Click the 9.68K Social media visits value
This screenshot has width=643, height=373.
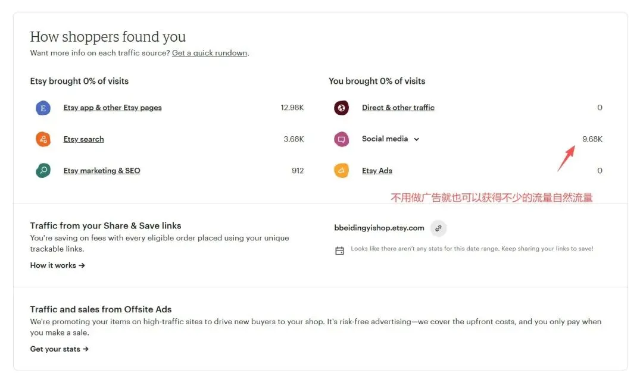click(592, 139)
